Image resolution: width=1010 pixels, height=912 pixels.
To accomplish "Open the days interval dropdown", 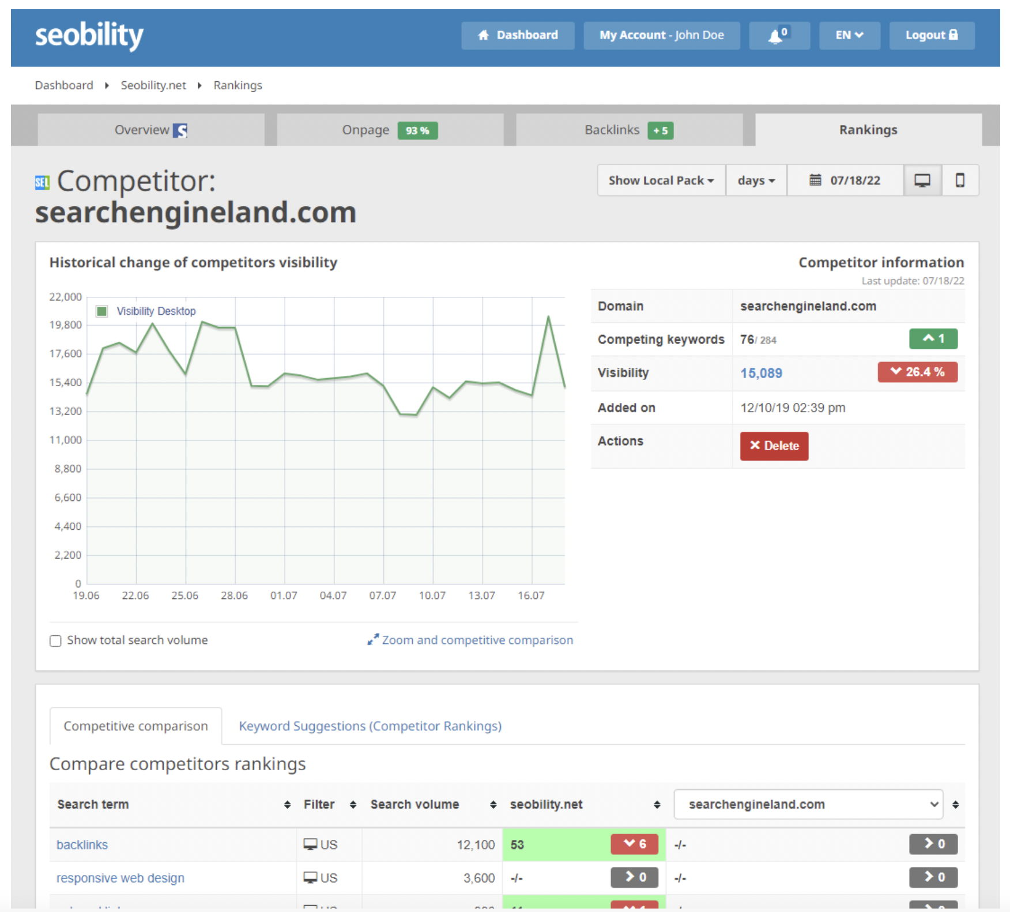I will coord(756,180).
